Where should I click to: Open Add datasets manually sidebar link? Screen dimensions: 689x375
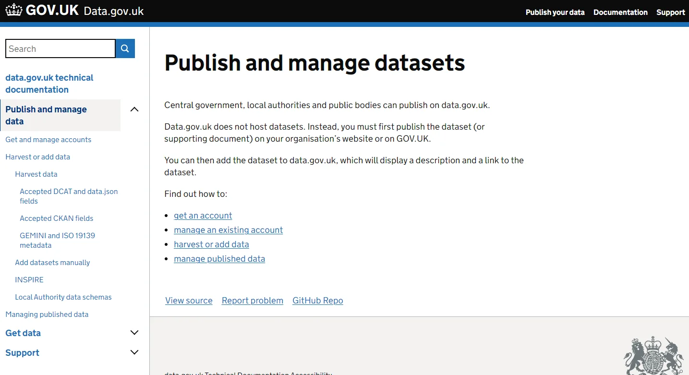point(52,263)
